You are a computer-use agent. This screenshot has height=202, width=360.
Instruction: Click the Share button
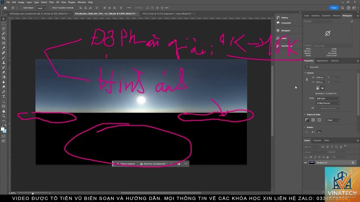[334, 8]
